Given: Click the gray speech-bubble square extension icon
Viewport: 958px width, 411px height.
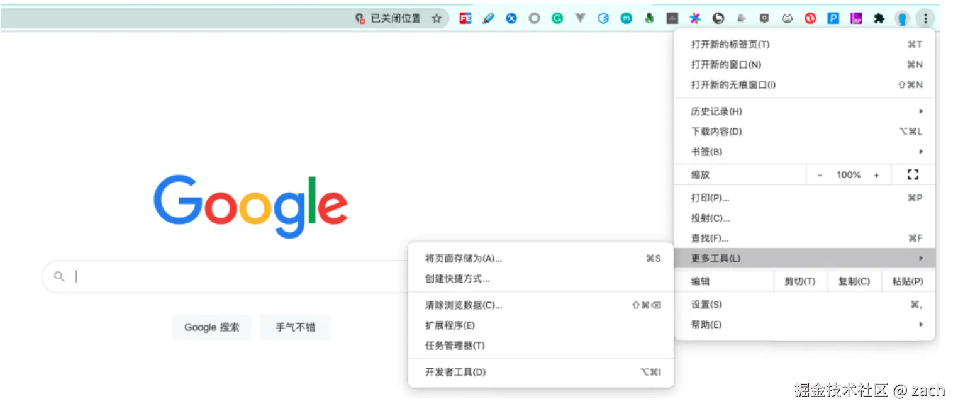Looking at the screenshot, I should (x=764, y=18).
